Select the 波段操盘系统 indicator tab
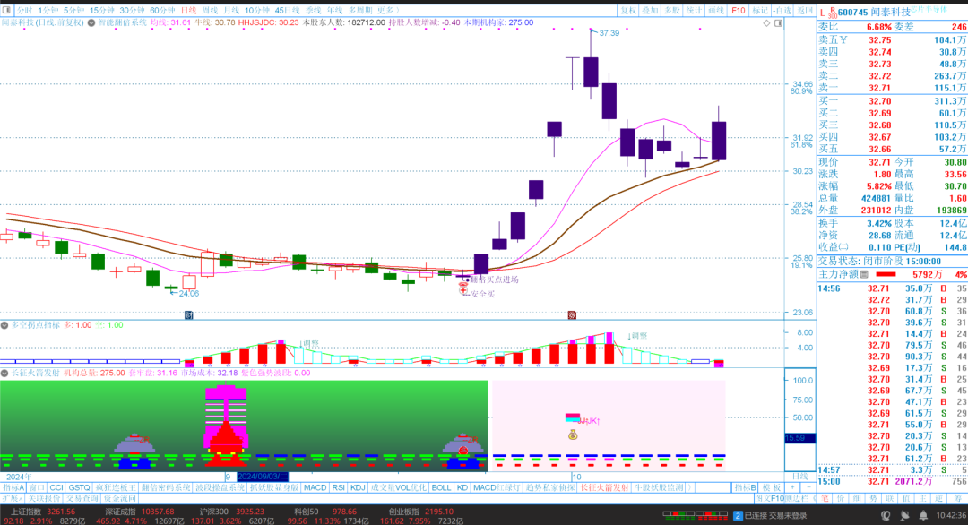 pyautogui.click(x=220, y=487)
